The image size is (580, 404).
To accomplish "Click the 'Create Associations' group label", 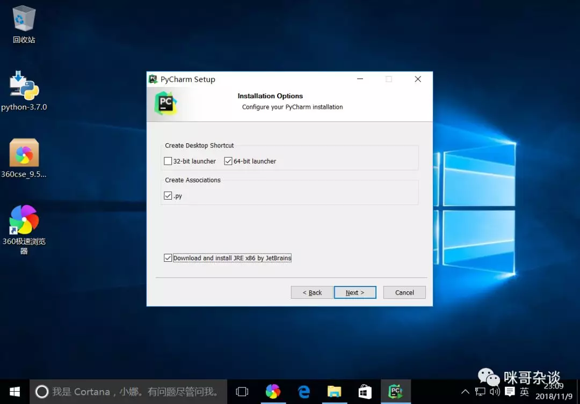I will point(193,180).
